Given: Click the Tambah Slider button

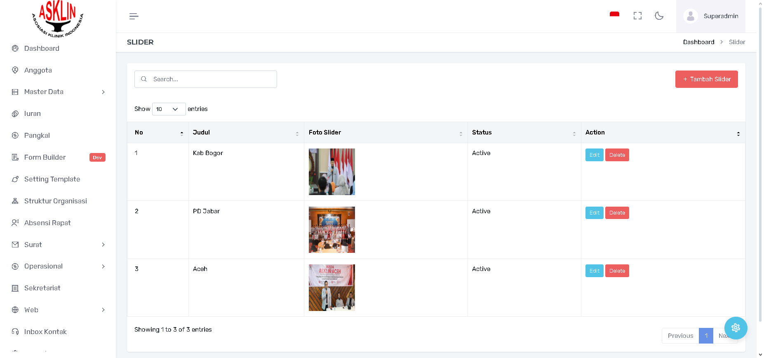Looking at the screenshot, I should tap(706, 79).
